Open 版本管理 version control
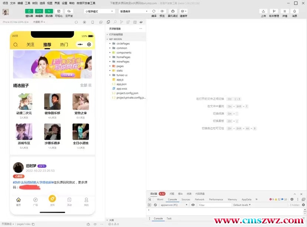Image resolution: width=307 pixels, height=227 pixels. pos(274,11)
